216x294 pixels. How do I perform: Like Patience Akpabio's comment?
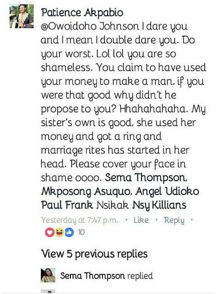(141, 220)
